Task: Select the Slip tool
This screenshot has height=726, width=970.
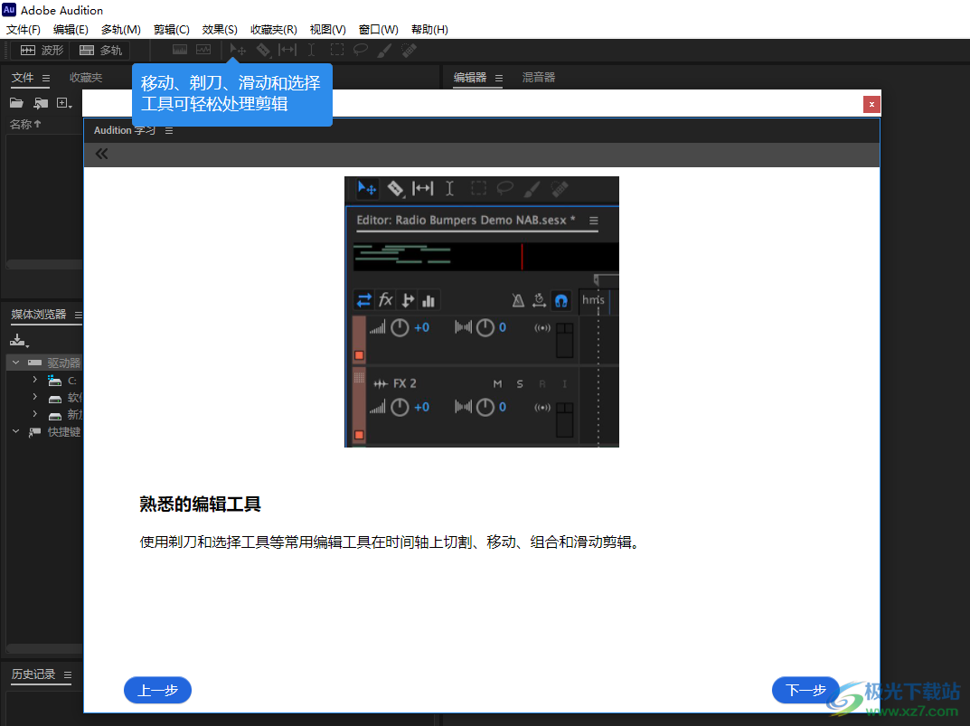Action: point(287,50)
